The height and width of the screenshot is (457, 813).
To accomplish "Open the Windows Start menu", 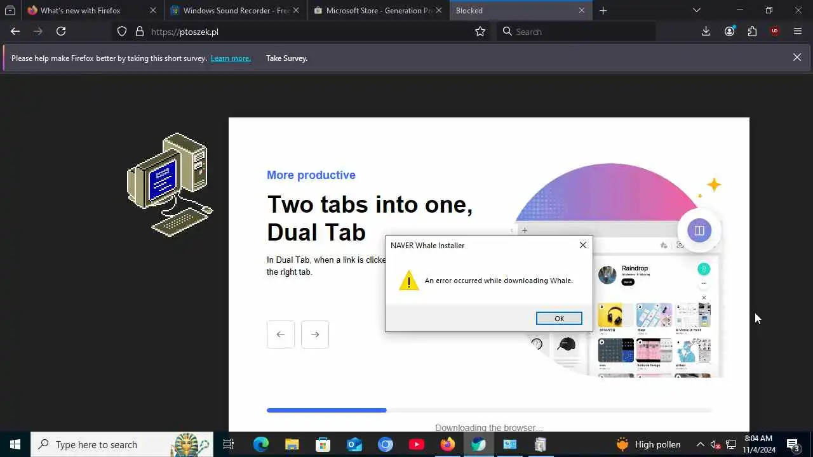I will [x=15, y=444].
